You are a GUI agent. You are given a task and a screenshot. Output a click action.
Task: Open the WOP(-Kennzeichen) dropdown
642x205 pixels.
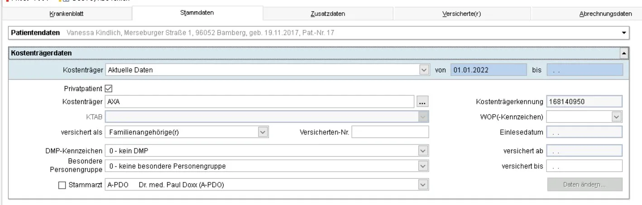click(616, 117)
